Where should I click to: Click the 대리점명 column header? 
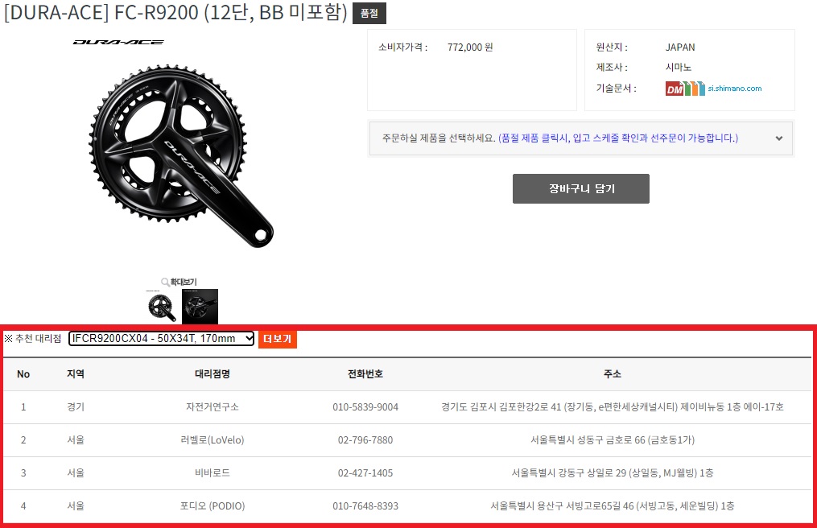212,374
